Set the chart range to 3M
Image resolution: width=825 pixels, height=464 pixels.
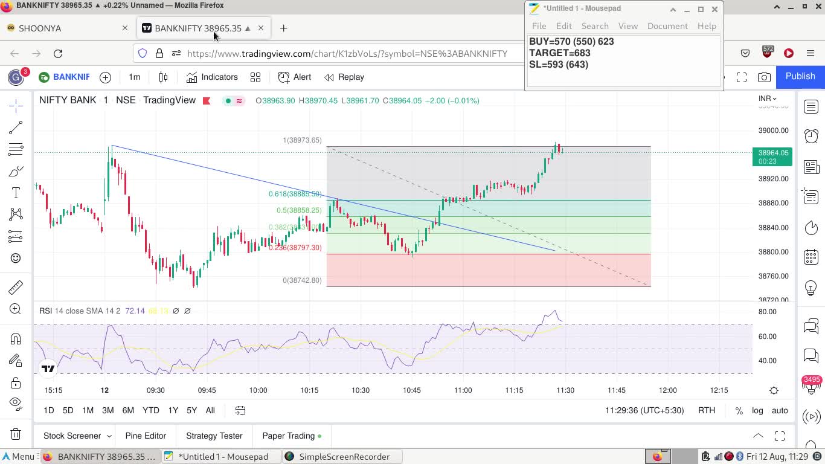click(x=108, y=410)
